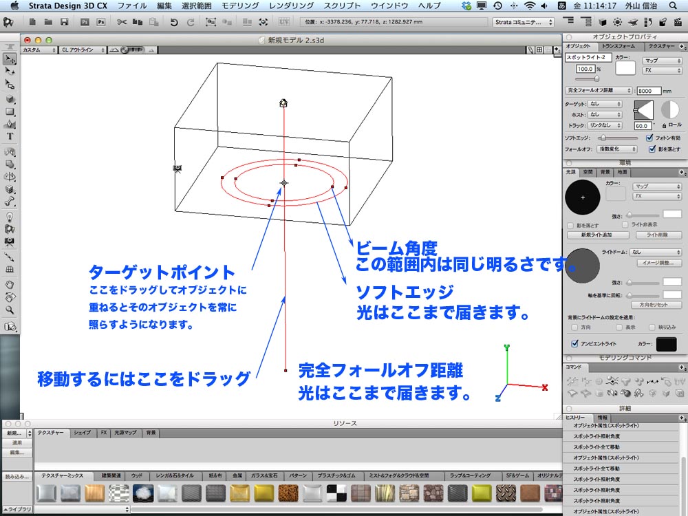Select the Text tool marked T
The height and width of the screenshot is (516, 688).
pyautogui.click(x=10, y=136)
